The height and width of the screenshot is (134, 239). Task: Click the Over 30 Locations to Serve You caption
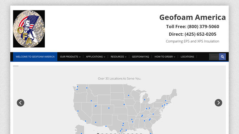[119, 79]
